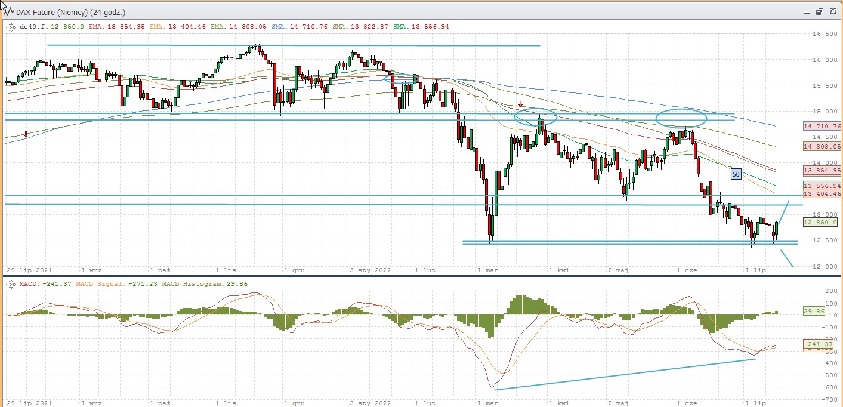This screenshot has width=843, height=407.
Task: Minimize the DAX Future chart window
Action: (807, 11)
